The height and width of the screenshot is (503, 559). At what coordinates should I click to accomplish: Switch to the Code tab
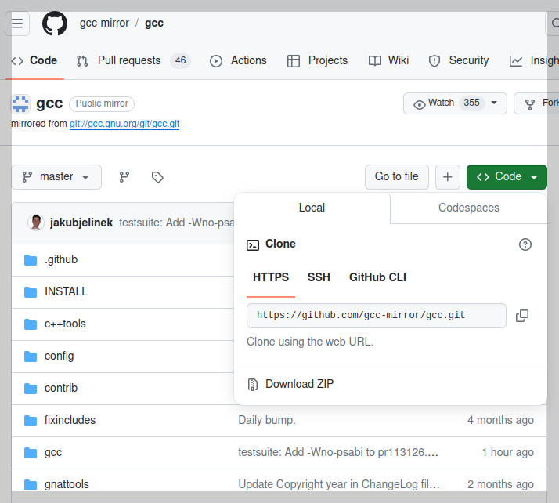click(x=34, y=60)
